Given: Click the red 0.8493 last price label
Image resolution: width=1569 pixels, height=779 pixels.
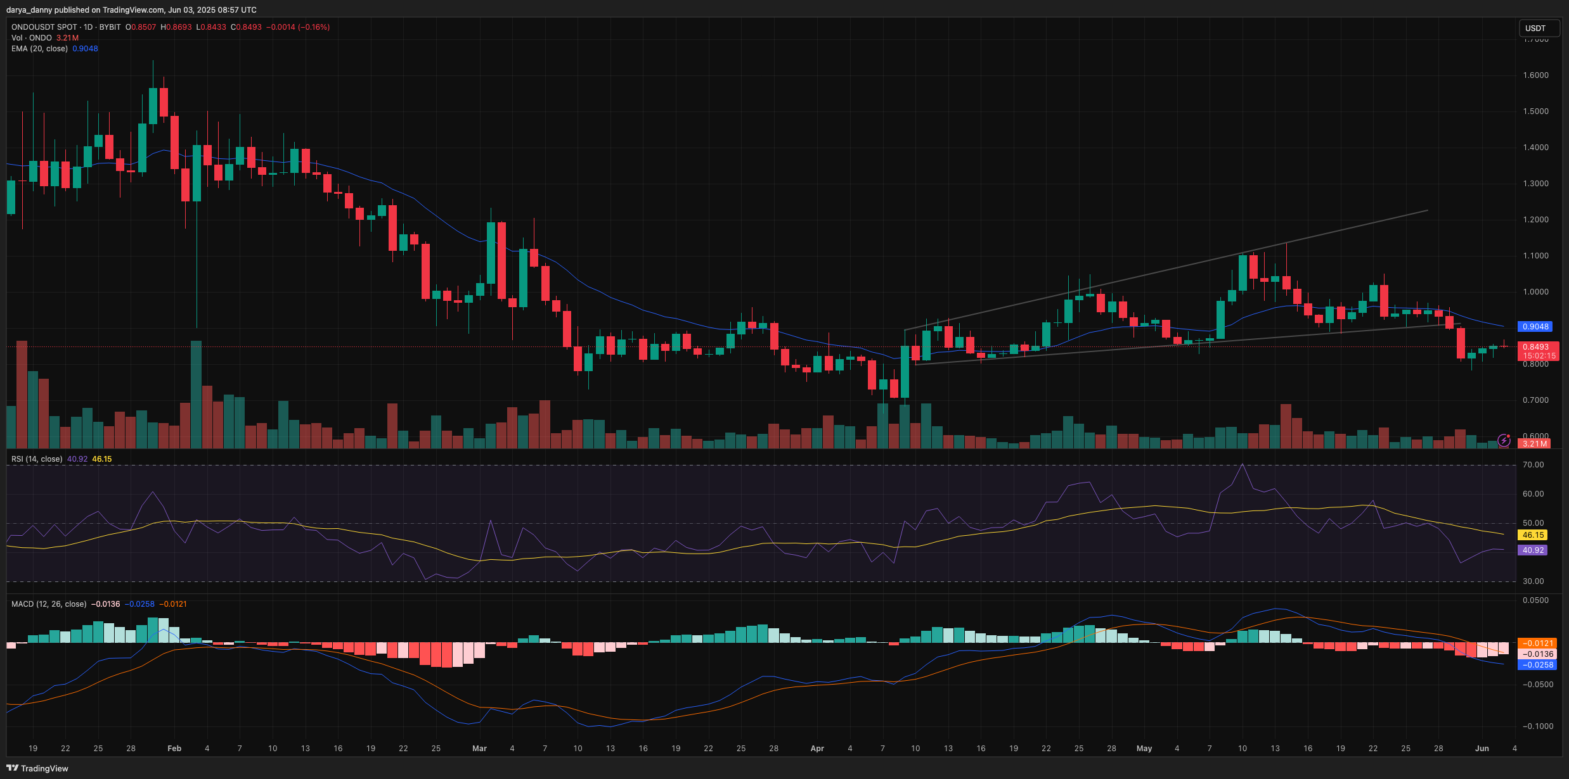Looking at the screenshot, I should 1535,347.
